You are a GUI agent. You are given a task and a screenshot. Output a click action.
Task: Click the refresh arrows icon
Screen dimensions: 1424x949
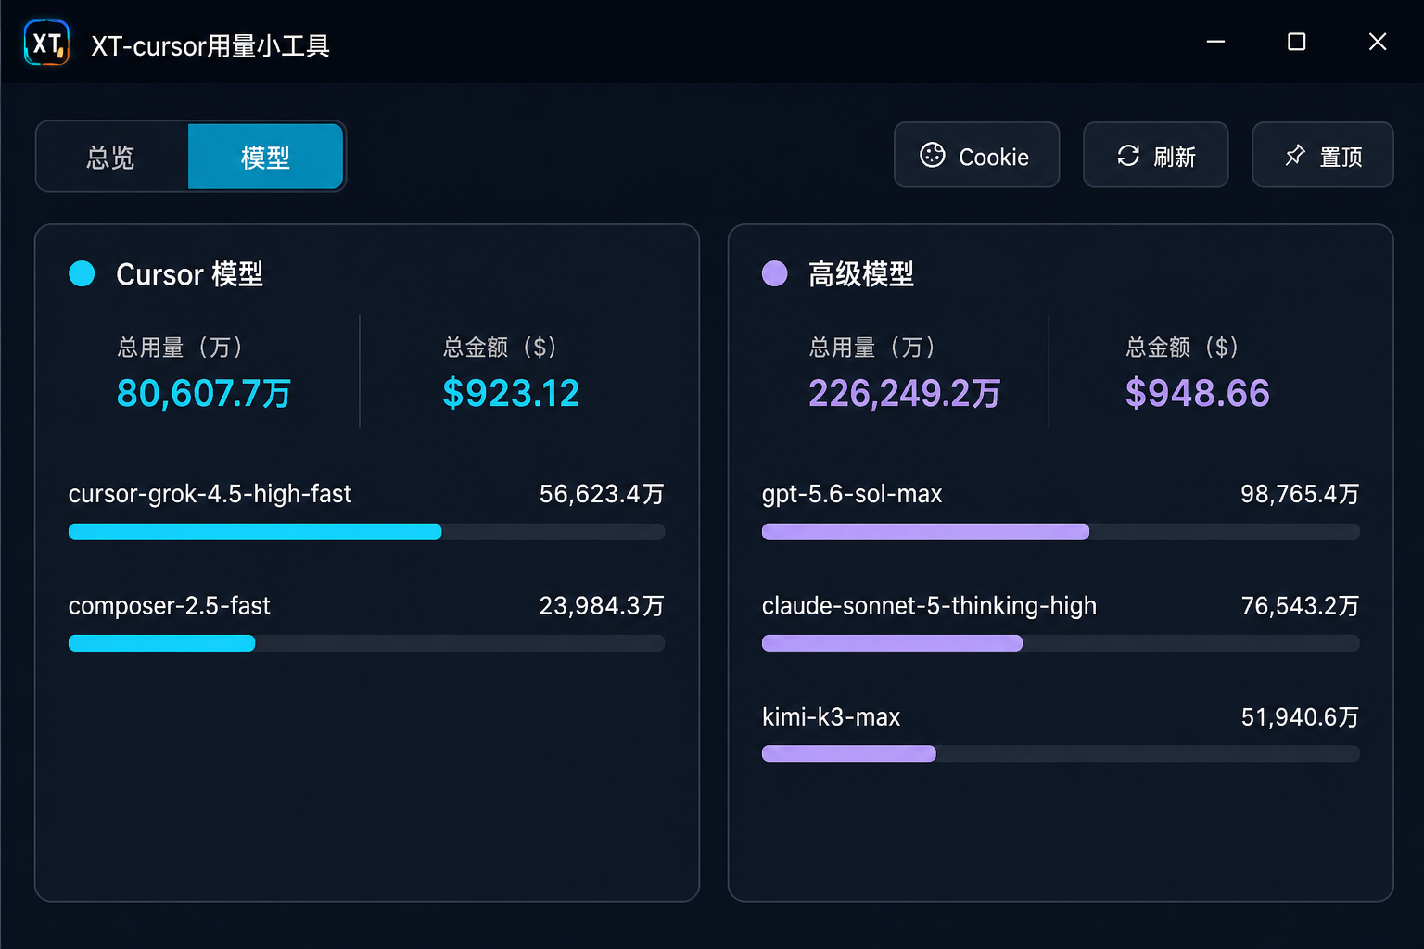[x=1128, y=156]
